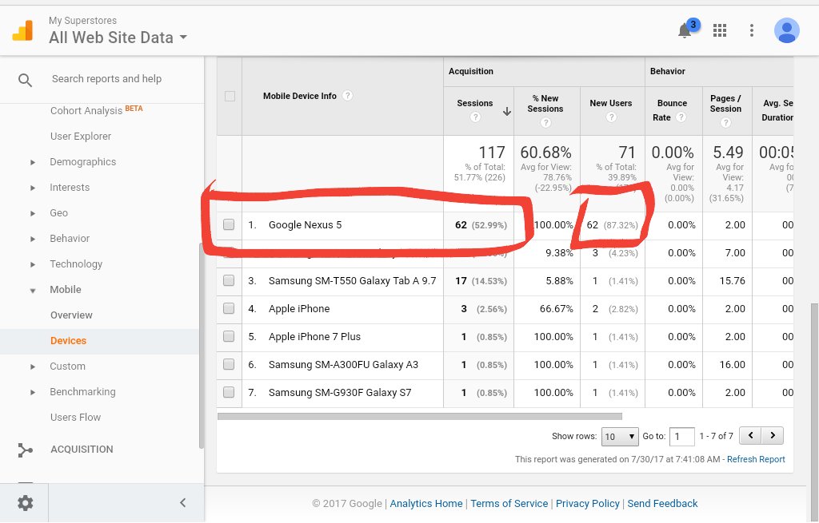Open User Explorer report
819x523 pixels.
(81, 136)
